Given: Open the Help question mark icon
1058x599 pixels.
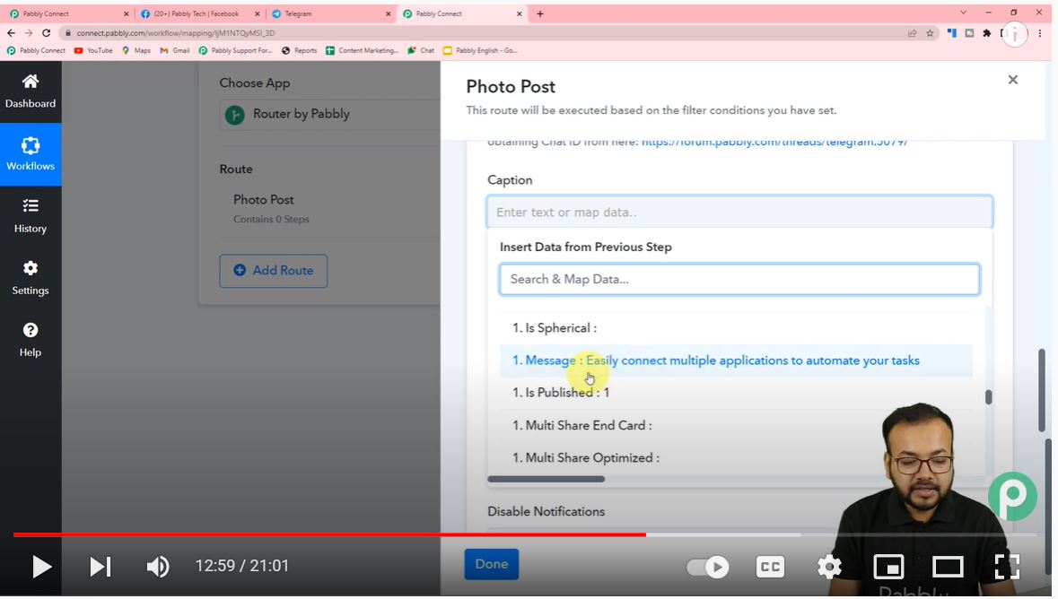Looking at the screenshot, I should click(31, 331).
